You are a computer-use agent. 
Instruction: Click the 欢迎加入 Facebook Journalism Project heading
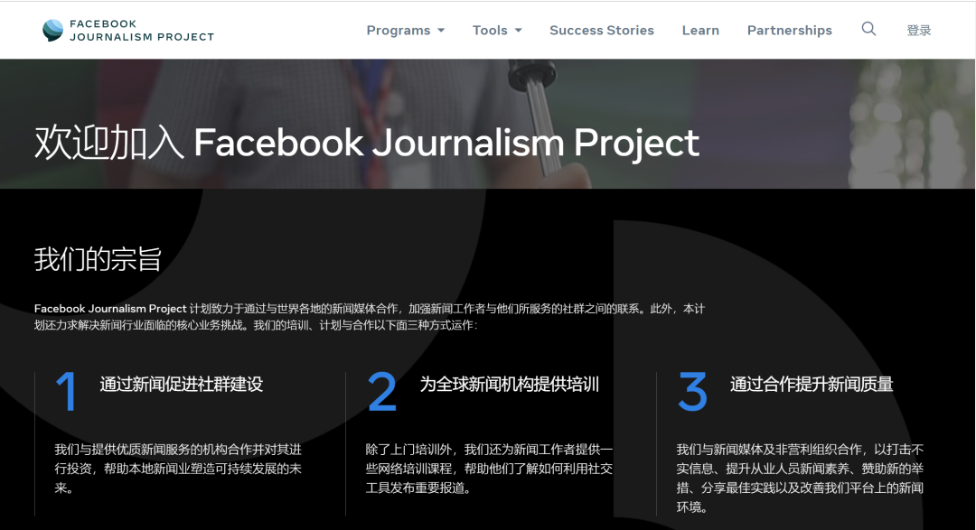pyautogui.click(x=367, y=143)
